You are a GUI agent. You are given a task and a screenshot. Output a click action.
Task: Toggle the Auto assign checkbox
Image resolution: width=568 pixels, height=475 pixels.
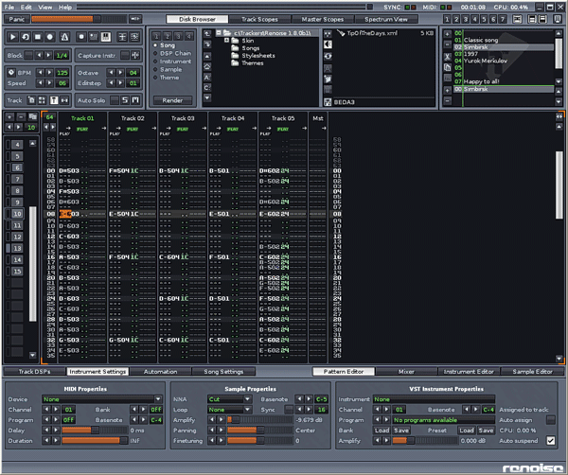(x=551, y=420)
